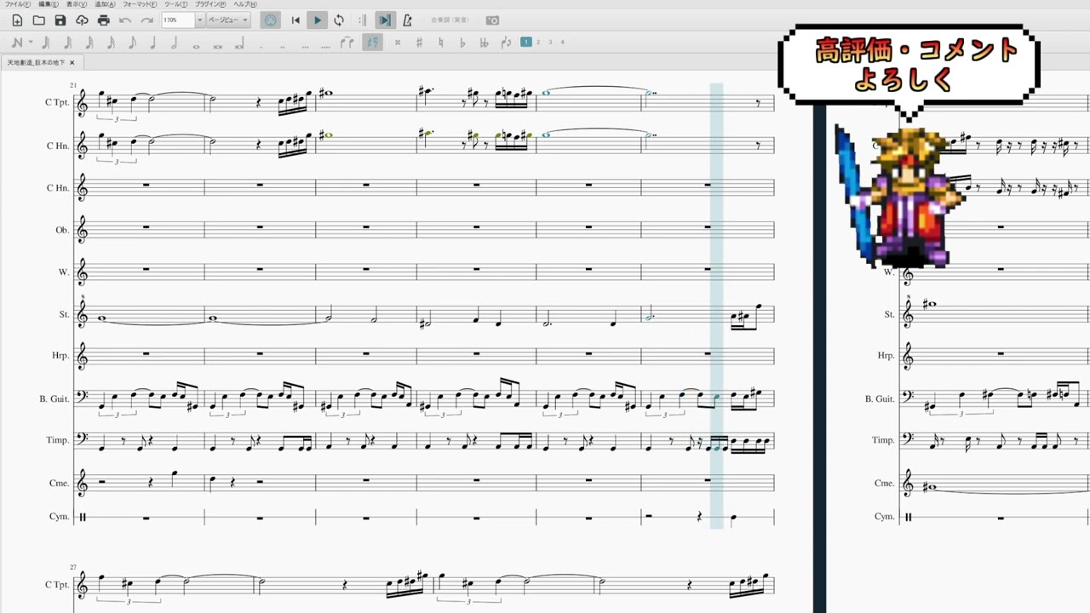Toggle loop playback

[339, 20]
